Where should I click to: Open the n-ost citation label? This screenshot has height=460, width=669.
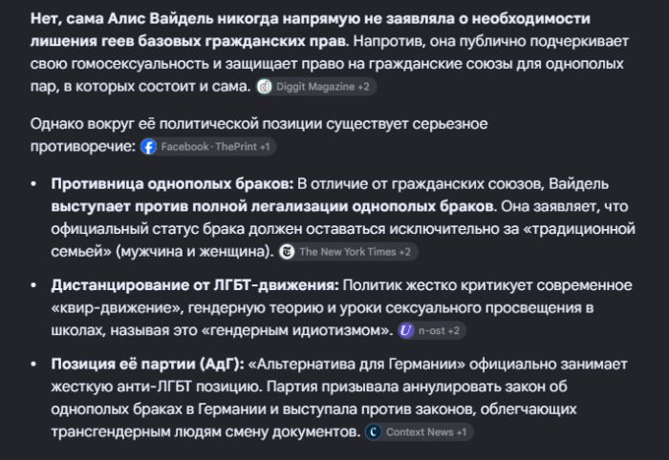click(431, 330)
